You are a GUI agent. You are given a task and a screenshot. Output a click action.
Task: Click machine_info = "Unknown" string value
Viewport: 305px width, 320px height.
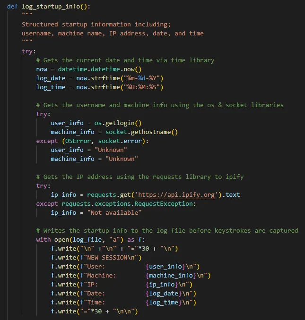pos(122,159)
